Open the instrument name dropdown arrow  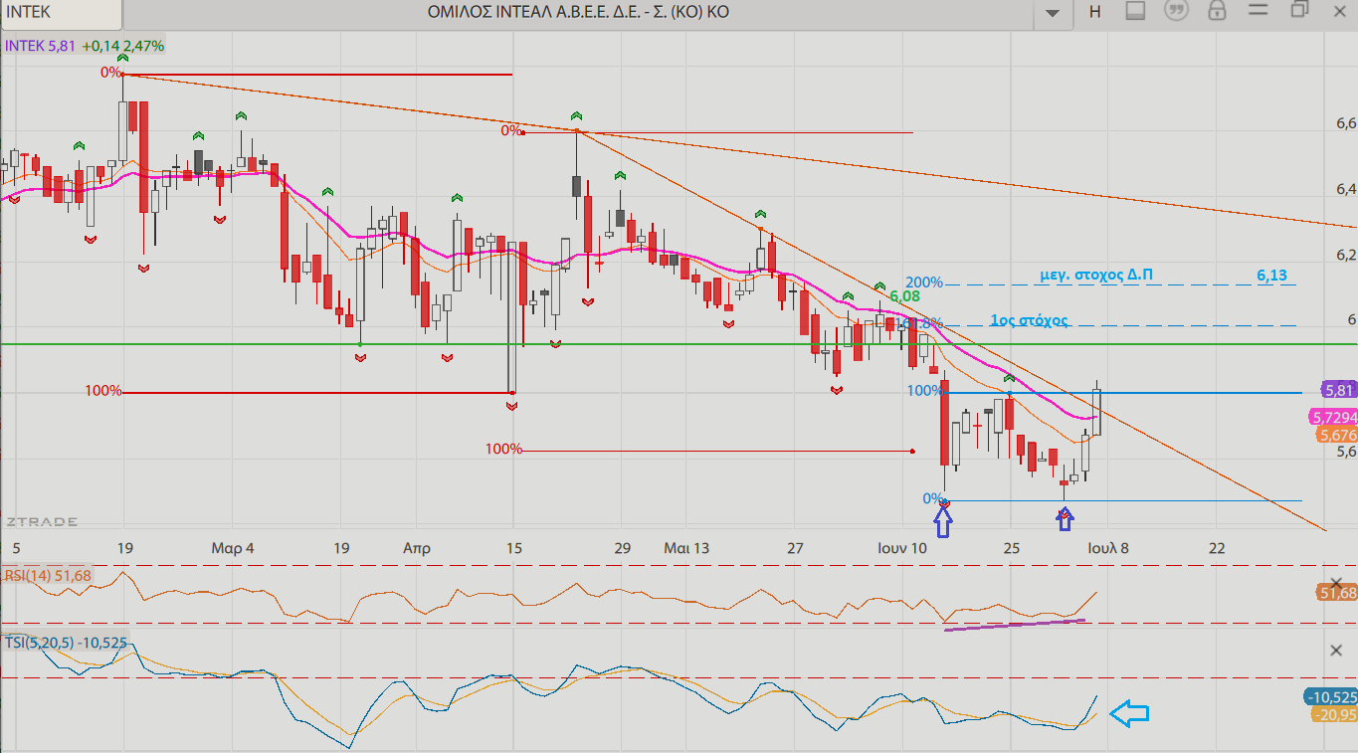[1053, 13]
